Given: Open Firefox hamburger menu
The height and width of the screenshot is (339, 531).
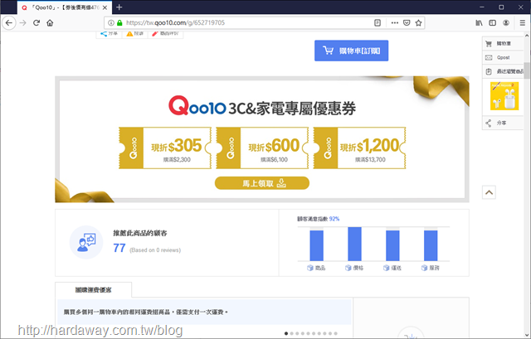Looking at the screenshot, I should click(522, 23).
